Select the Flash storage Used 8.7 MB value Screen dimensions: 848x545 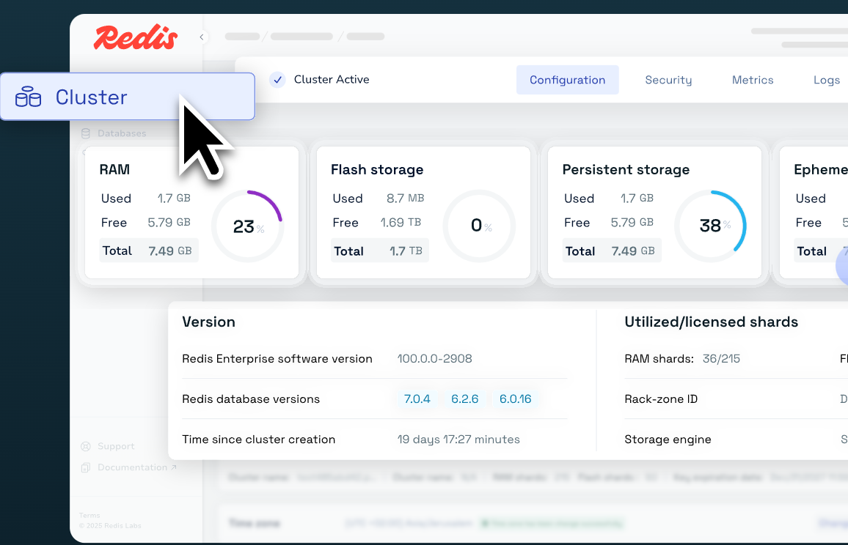tap(405, 199)
